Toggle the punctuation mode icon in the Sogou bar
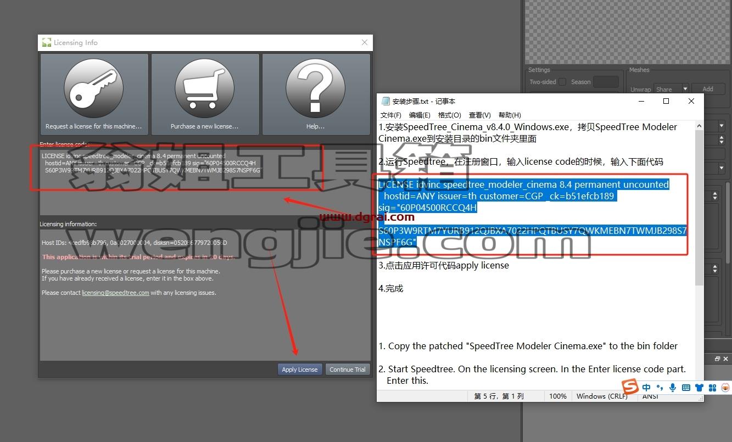 660,388
